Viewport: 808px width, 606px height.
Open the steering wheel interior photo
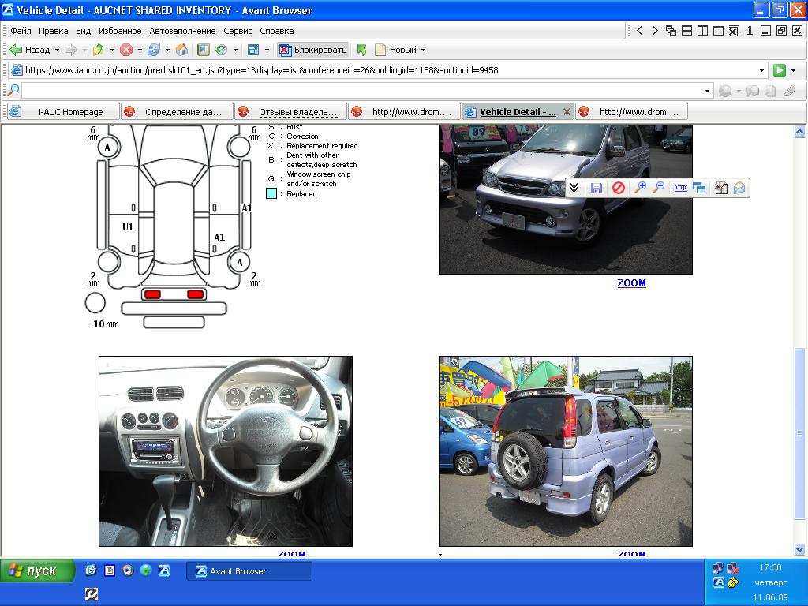226,451
